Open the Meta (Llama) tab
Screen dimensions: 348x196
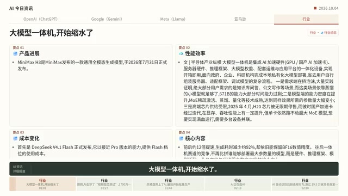pos(173,19)
